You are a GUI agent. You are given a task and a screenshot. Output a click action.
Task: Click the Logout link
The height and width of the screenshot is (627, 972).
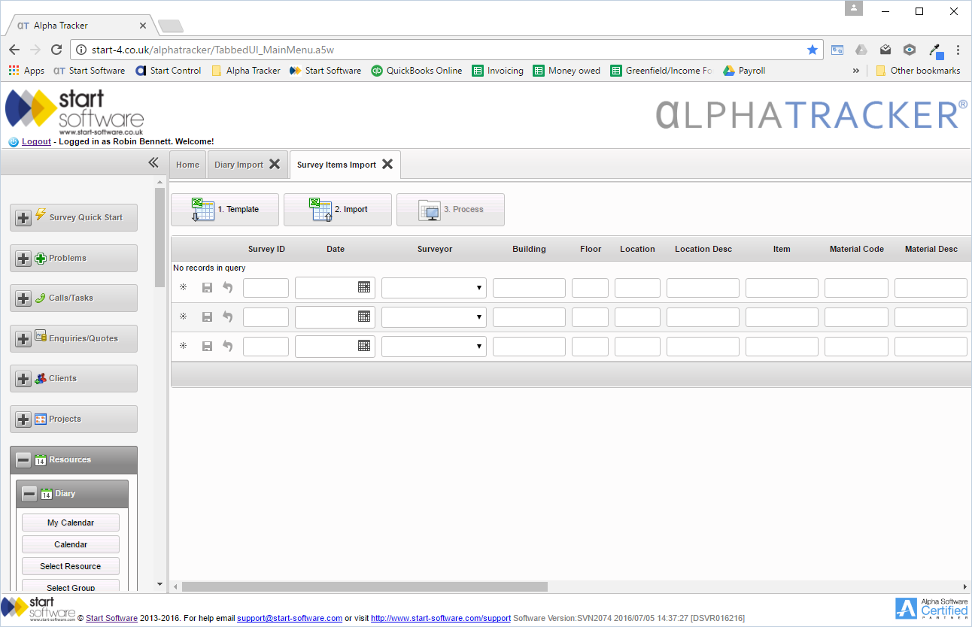coord(35,141)
